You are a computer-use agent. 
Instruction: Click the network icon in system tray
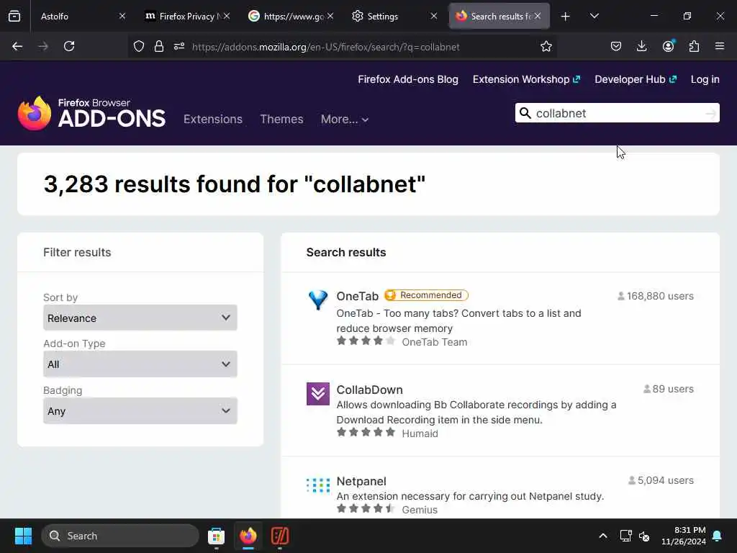click(625, 536)
